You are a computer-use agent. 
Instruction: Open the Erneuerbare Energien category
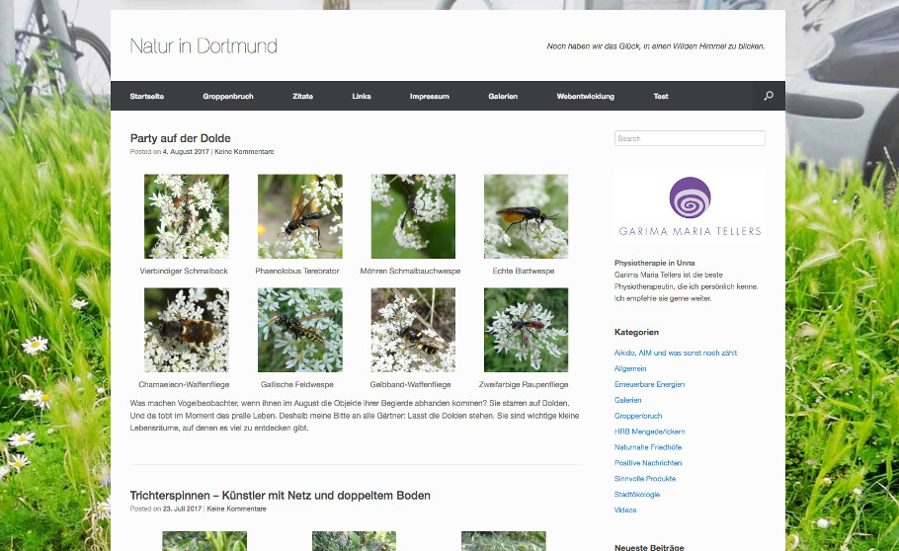650,384
